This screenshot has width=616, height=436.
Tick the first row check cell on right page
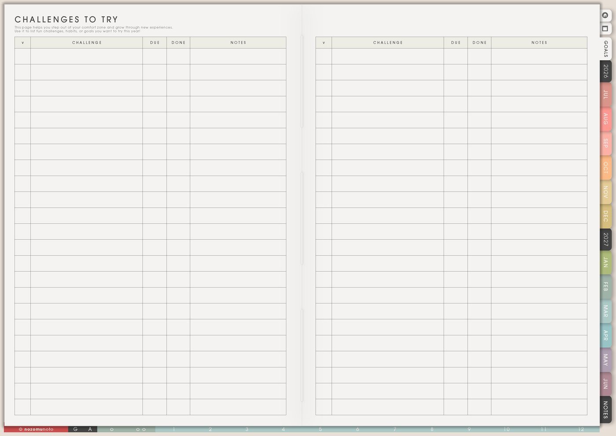pyautogui.click(x=324, y=56)
